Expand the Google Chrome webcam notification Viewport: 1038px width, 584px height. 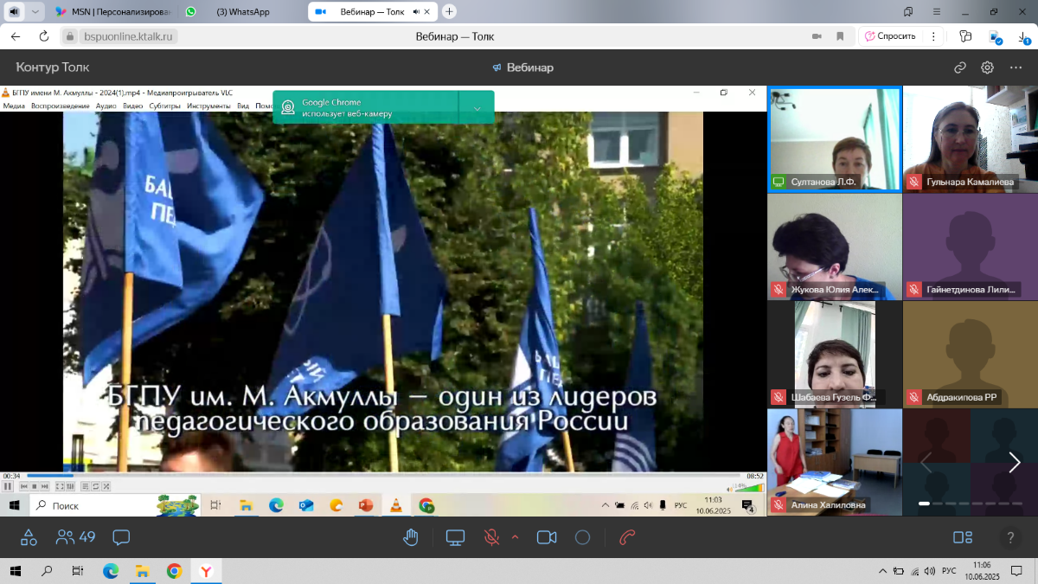point(477,108)
